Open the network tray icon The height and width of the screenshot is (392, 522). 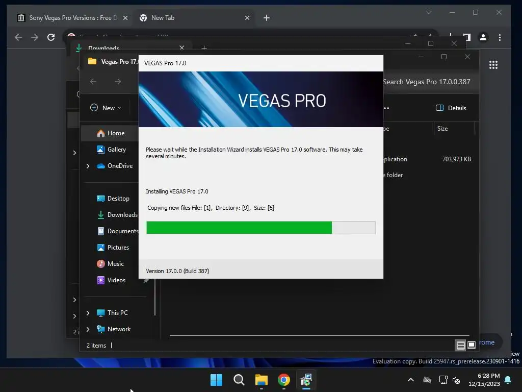point(443,380)
